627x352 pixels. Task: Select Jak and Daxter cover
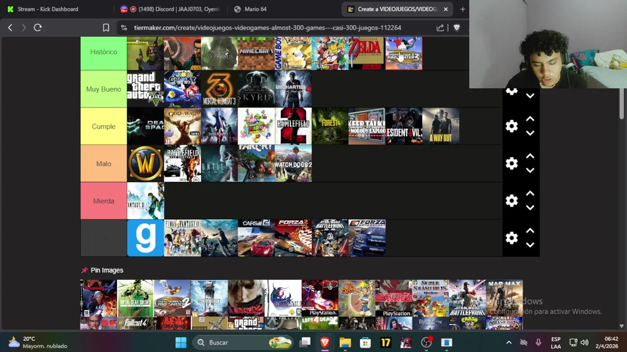pos(357,298)
